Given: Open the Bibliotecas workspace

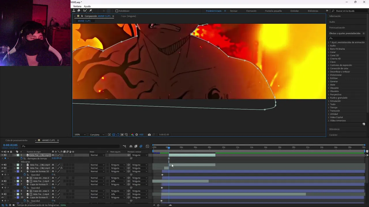Looking at the screenshot, I should 313,11.
